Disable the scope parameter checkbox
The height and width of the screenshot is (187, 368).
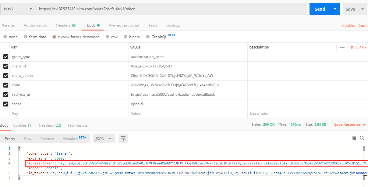[5, 104]
